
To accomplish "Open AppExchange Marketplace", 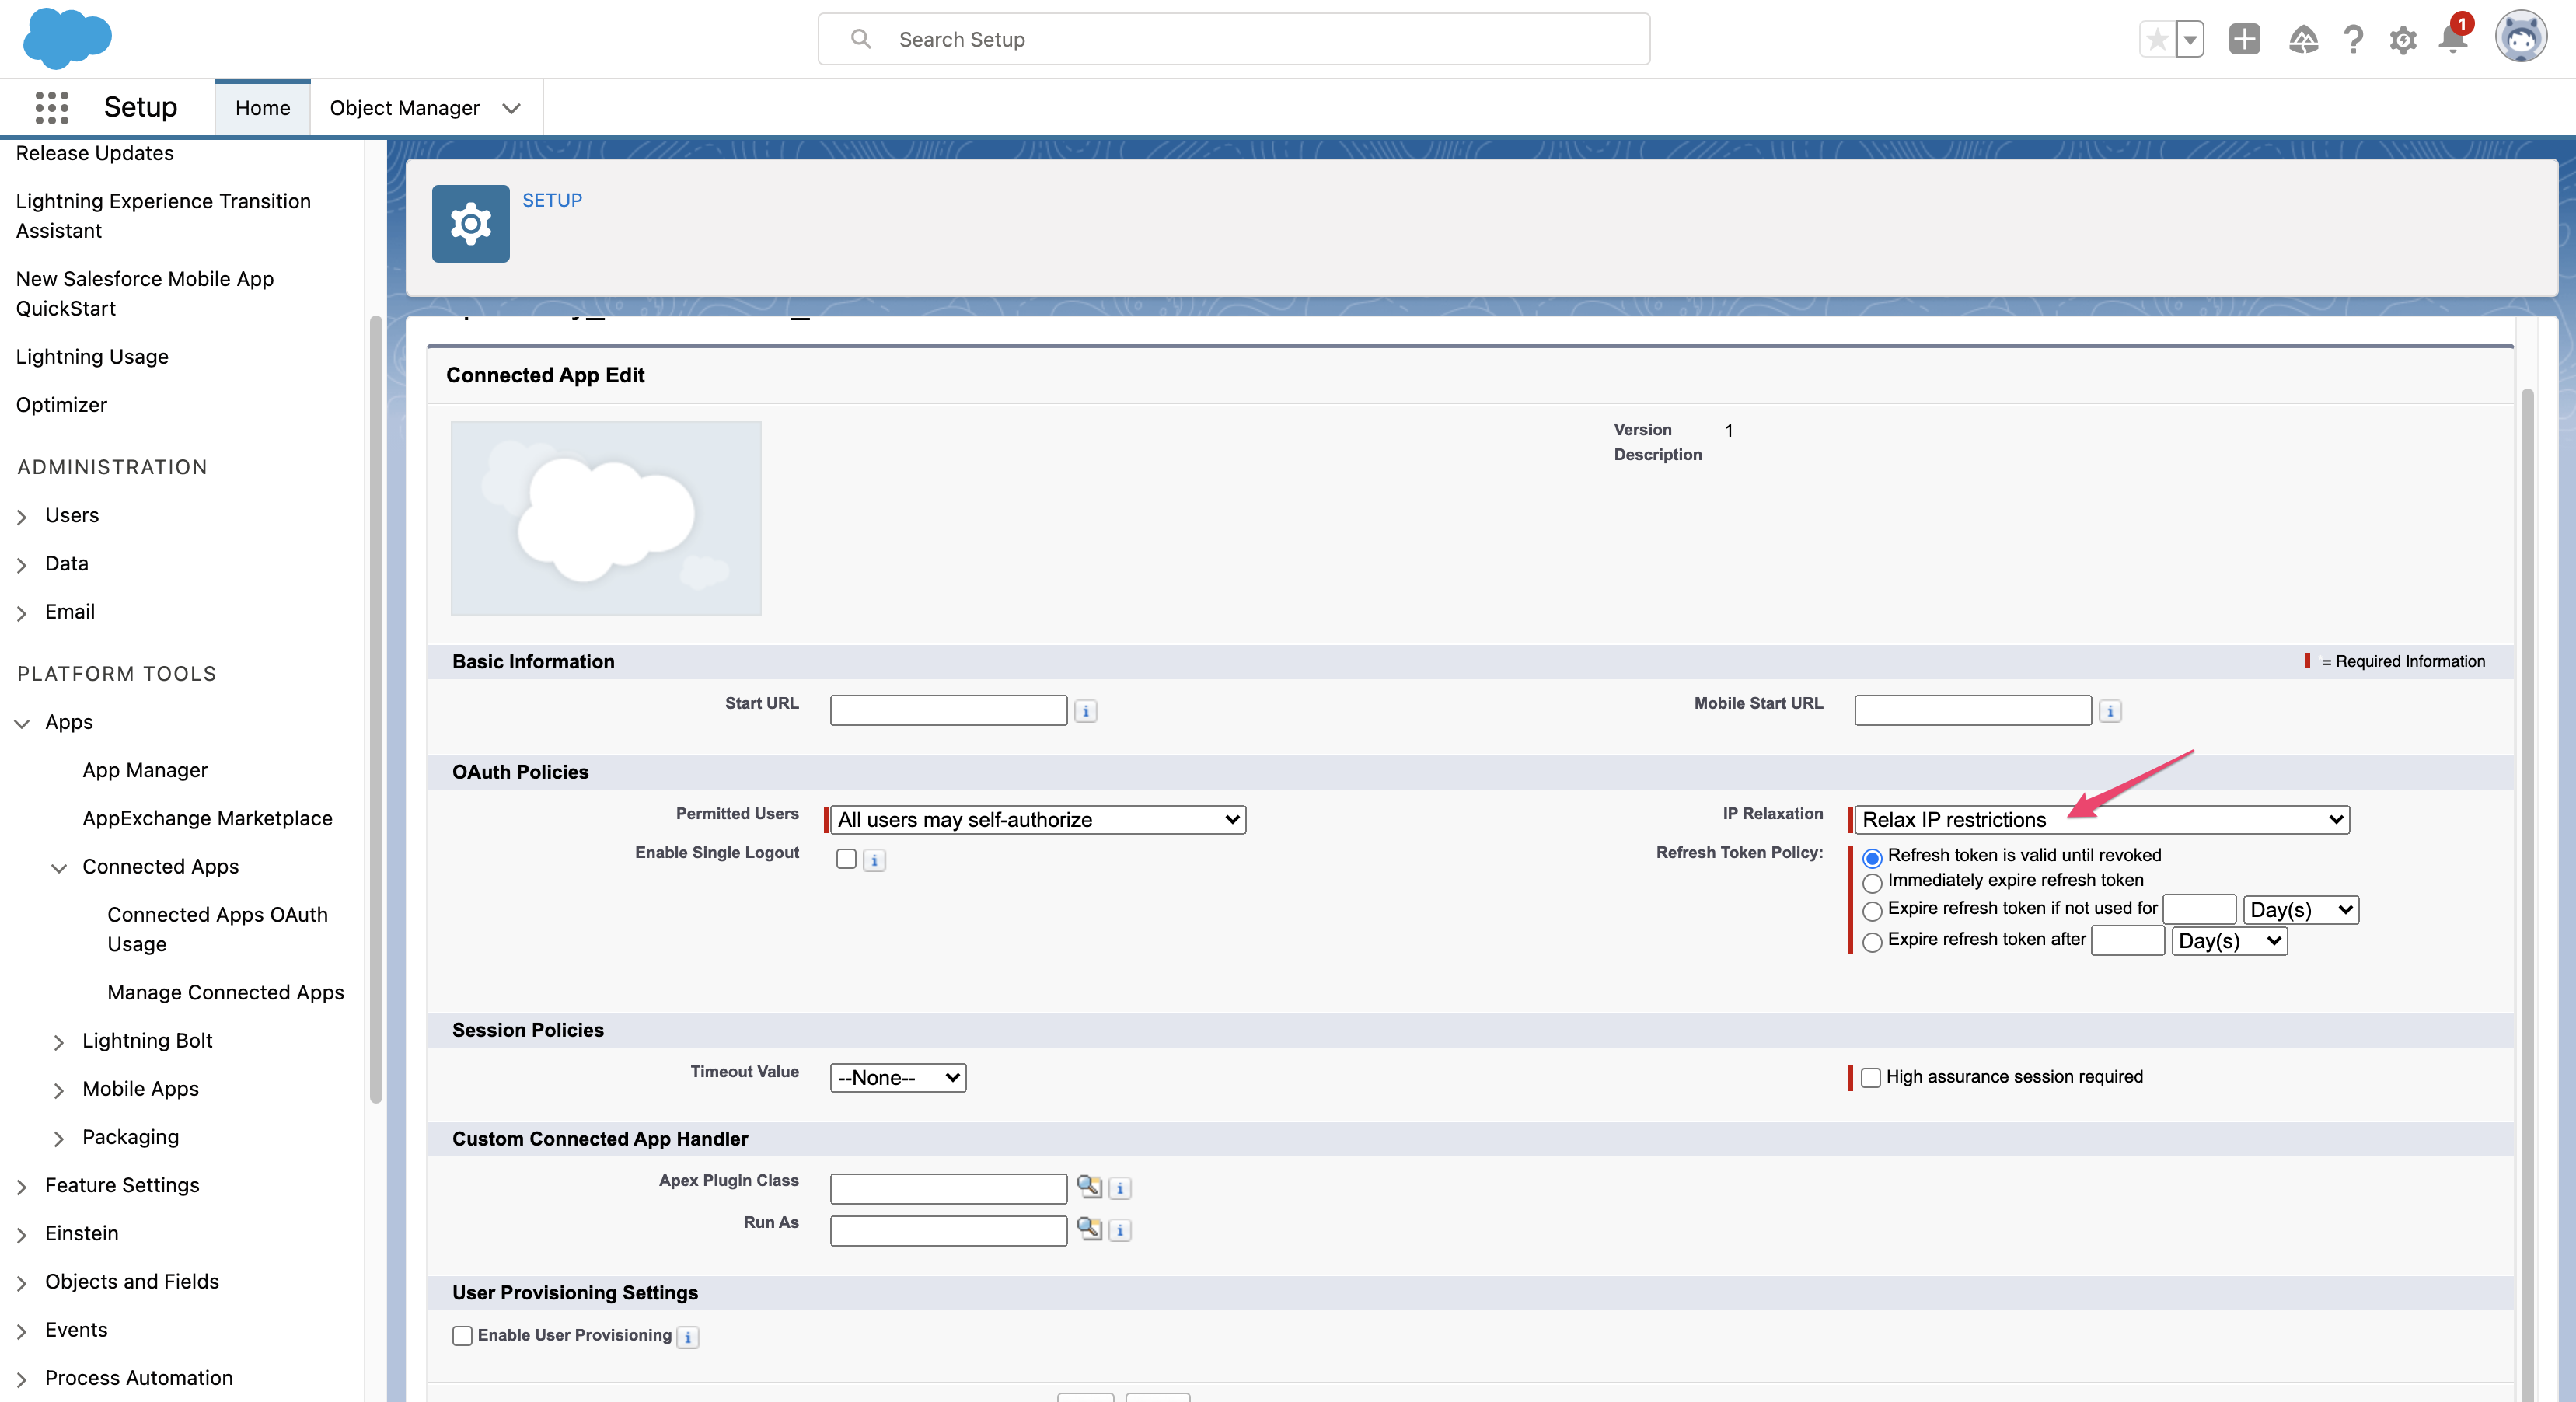I will [207, 818].
